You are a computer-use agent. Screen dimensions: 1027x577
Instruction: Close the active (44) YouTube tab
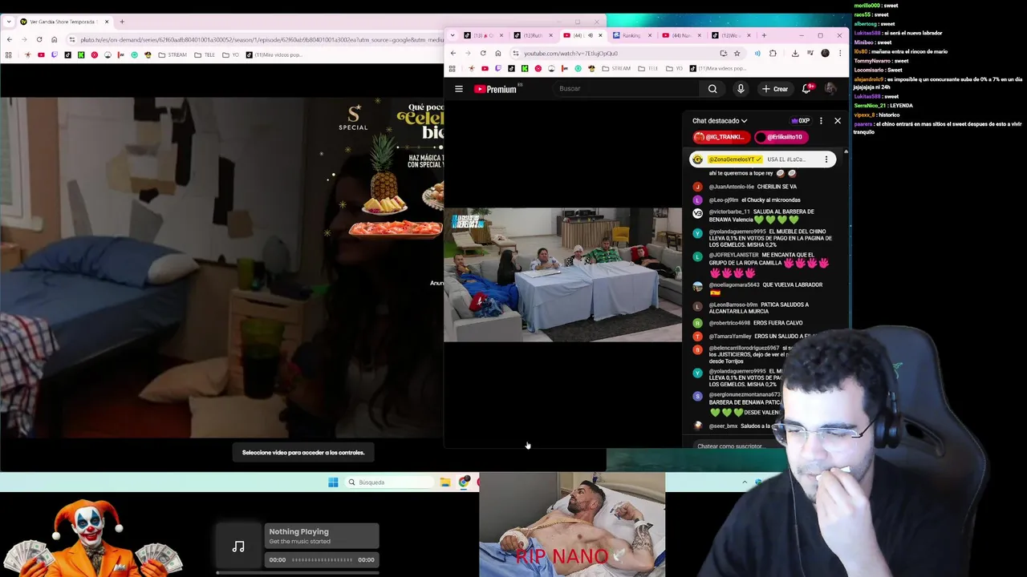click(600, 35)
